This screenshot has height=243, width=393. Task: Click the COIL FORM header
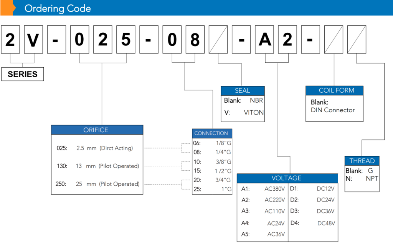tap(334, 90)
